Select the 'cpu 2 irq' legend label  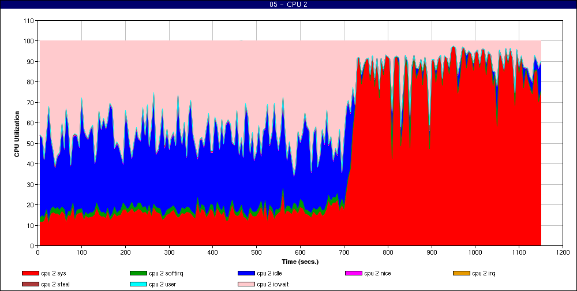(x=484, y=273)
